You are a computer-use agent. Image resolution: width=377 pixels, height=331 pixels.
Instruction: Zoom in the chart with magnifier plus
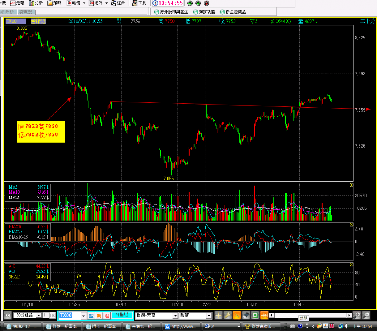tap(357, 315)
